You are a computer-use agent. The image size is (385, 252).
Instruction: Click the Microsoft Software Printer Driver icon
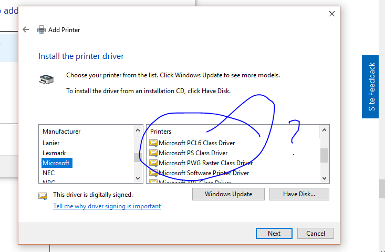tap(153, 173)
